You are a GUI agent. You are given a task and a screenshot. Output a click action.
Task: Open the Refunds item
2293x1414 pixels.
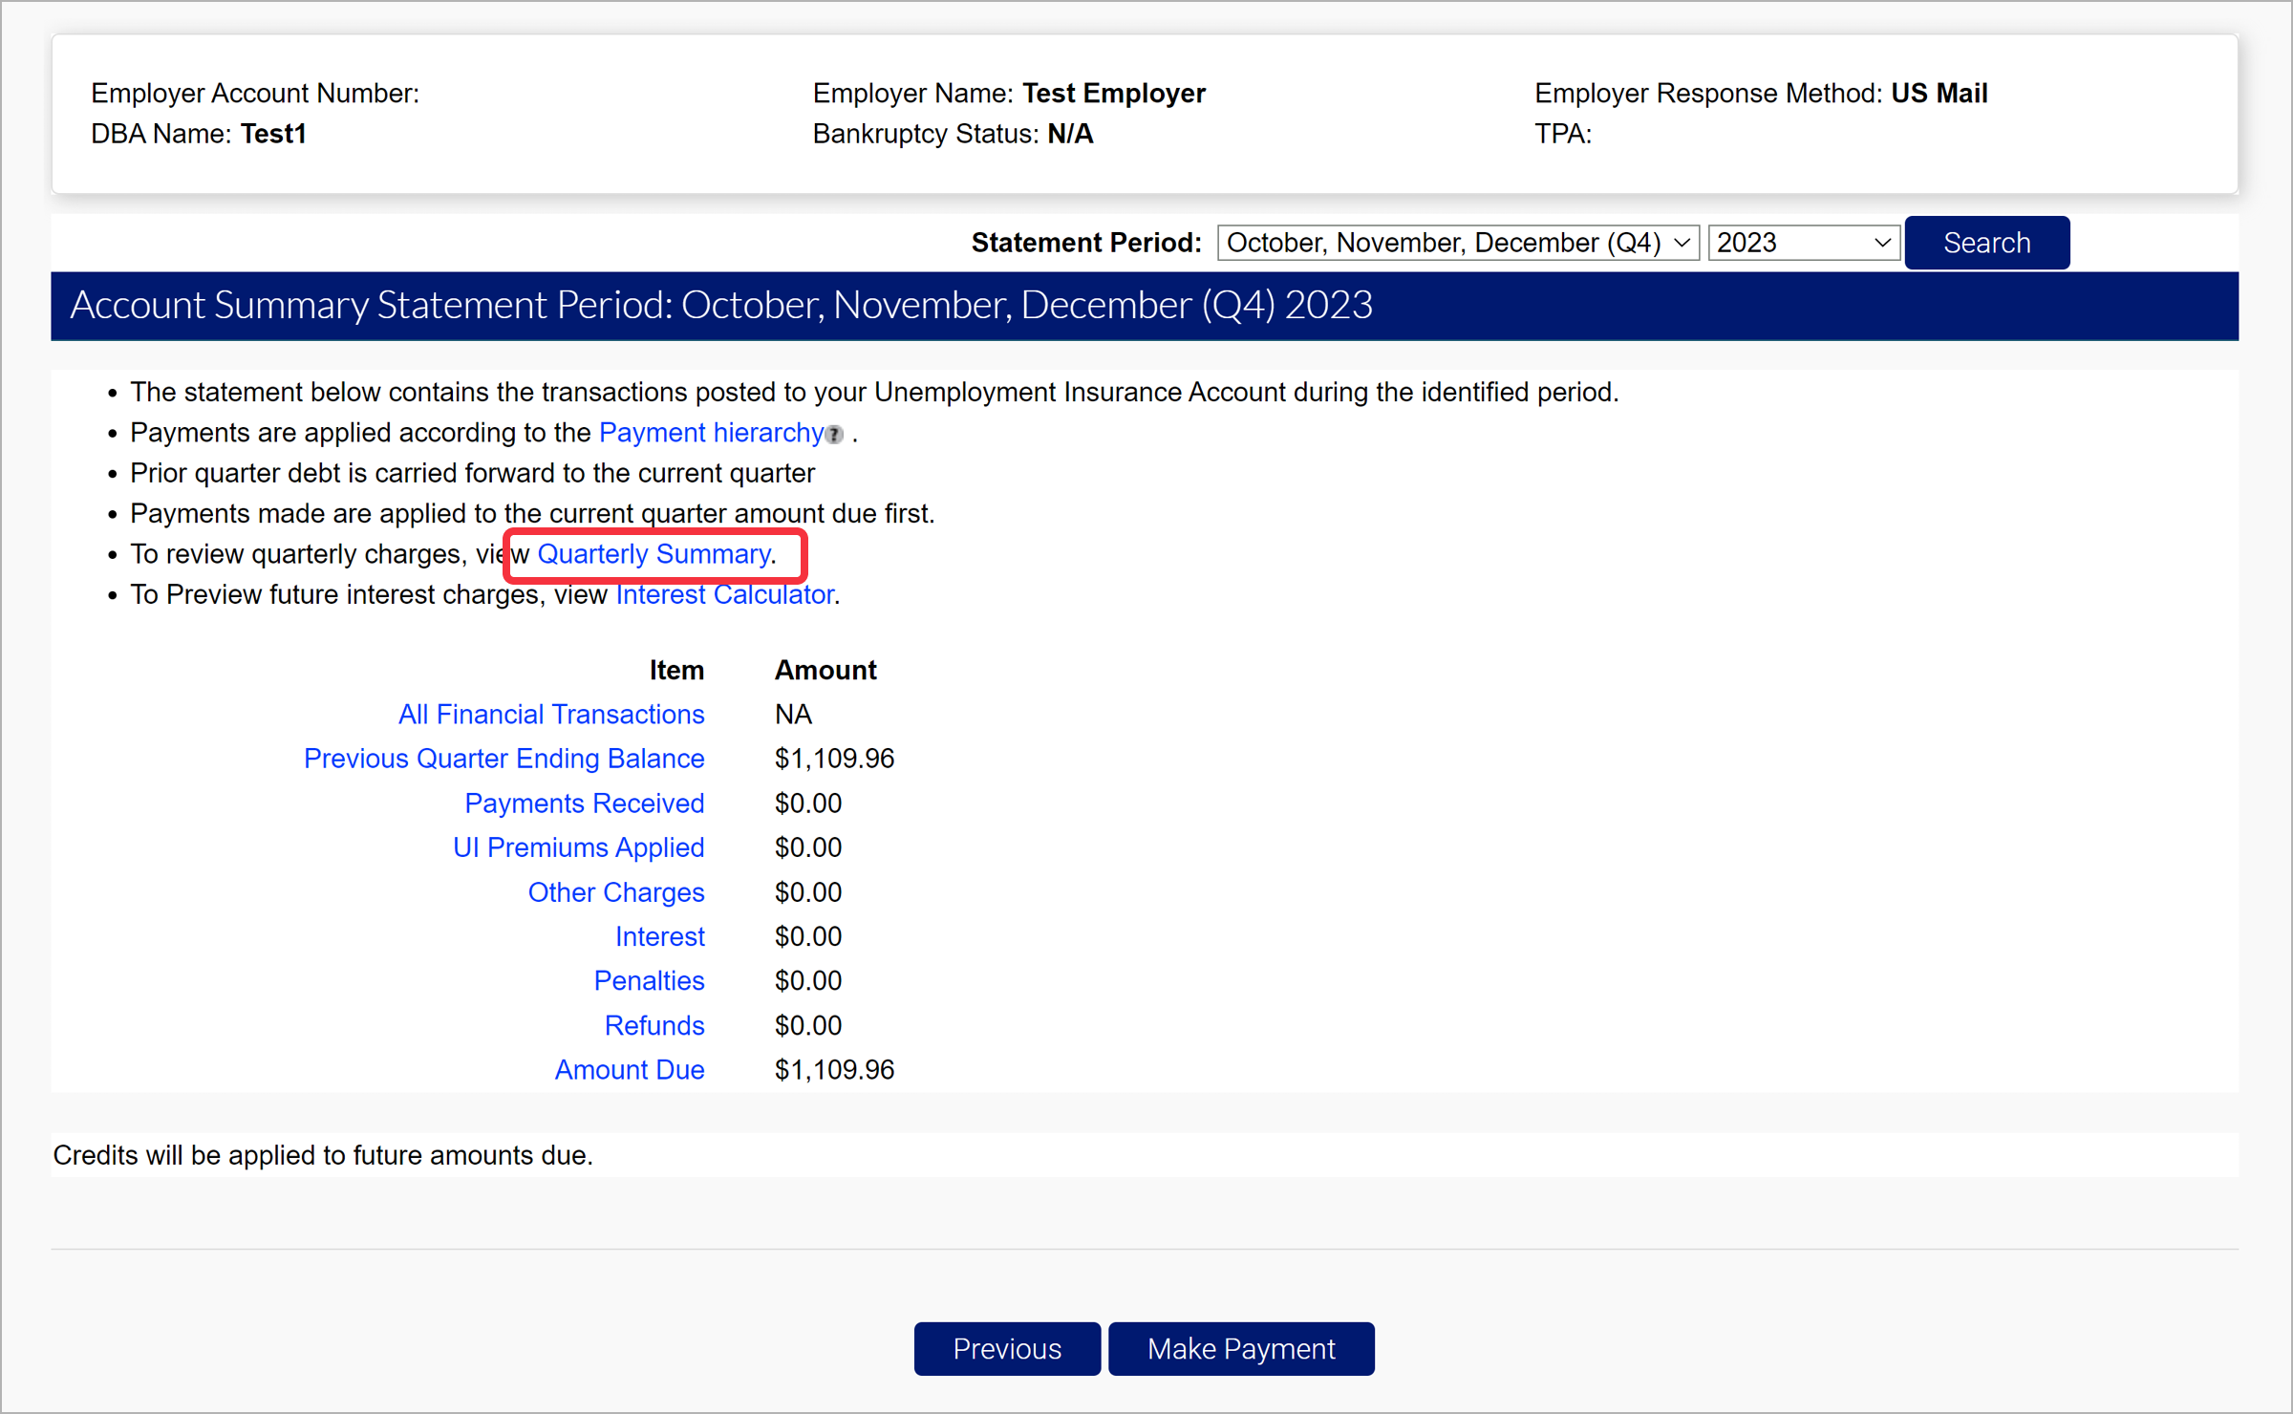654,1024
